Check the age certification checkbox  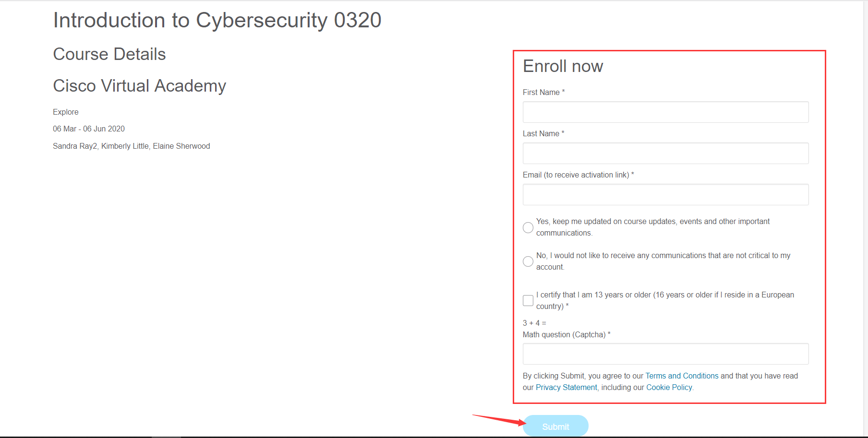point(528,300)
